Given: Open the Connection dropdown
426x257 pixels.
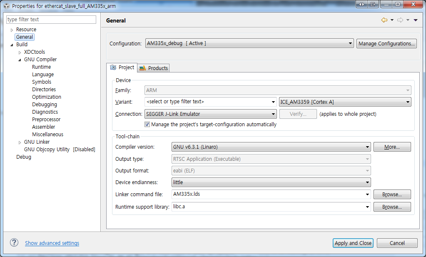Looking at the screenshot, I should tap(211, 114).
